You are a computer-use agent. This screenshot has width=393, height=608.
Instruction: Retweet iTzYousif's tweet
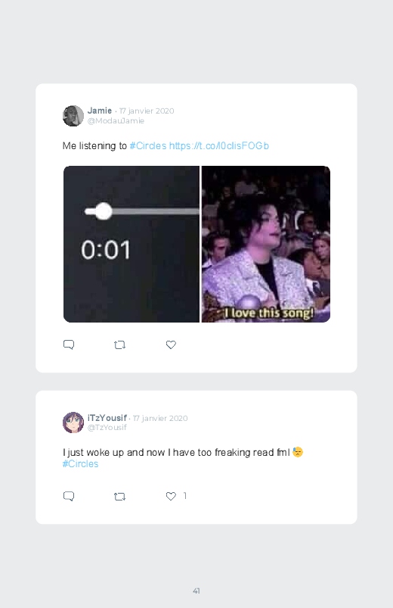click(119, 497)
